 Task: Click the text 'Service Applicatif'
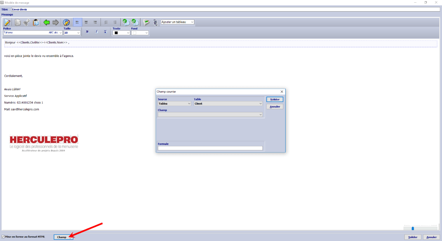point(16,96)
